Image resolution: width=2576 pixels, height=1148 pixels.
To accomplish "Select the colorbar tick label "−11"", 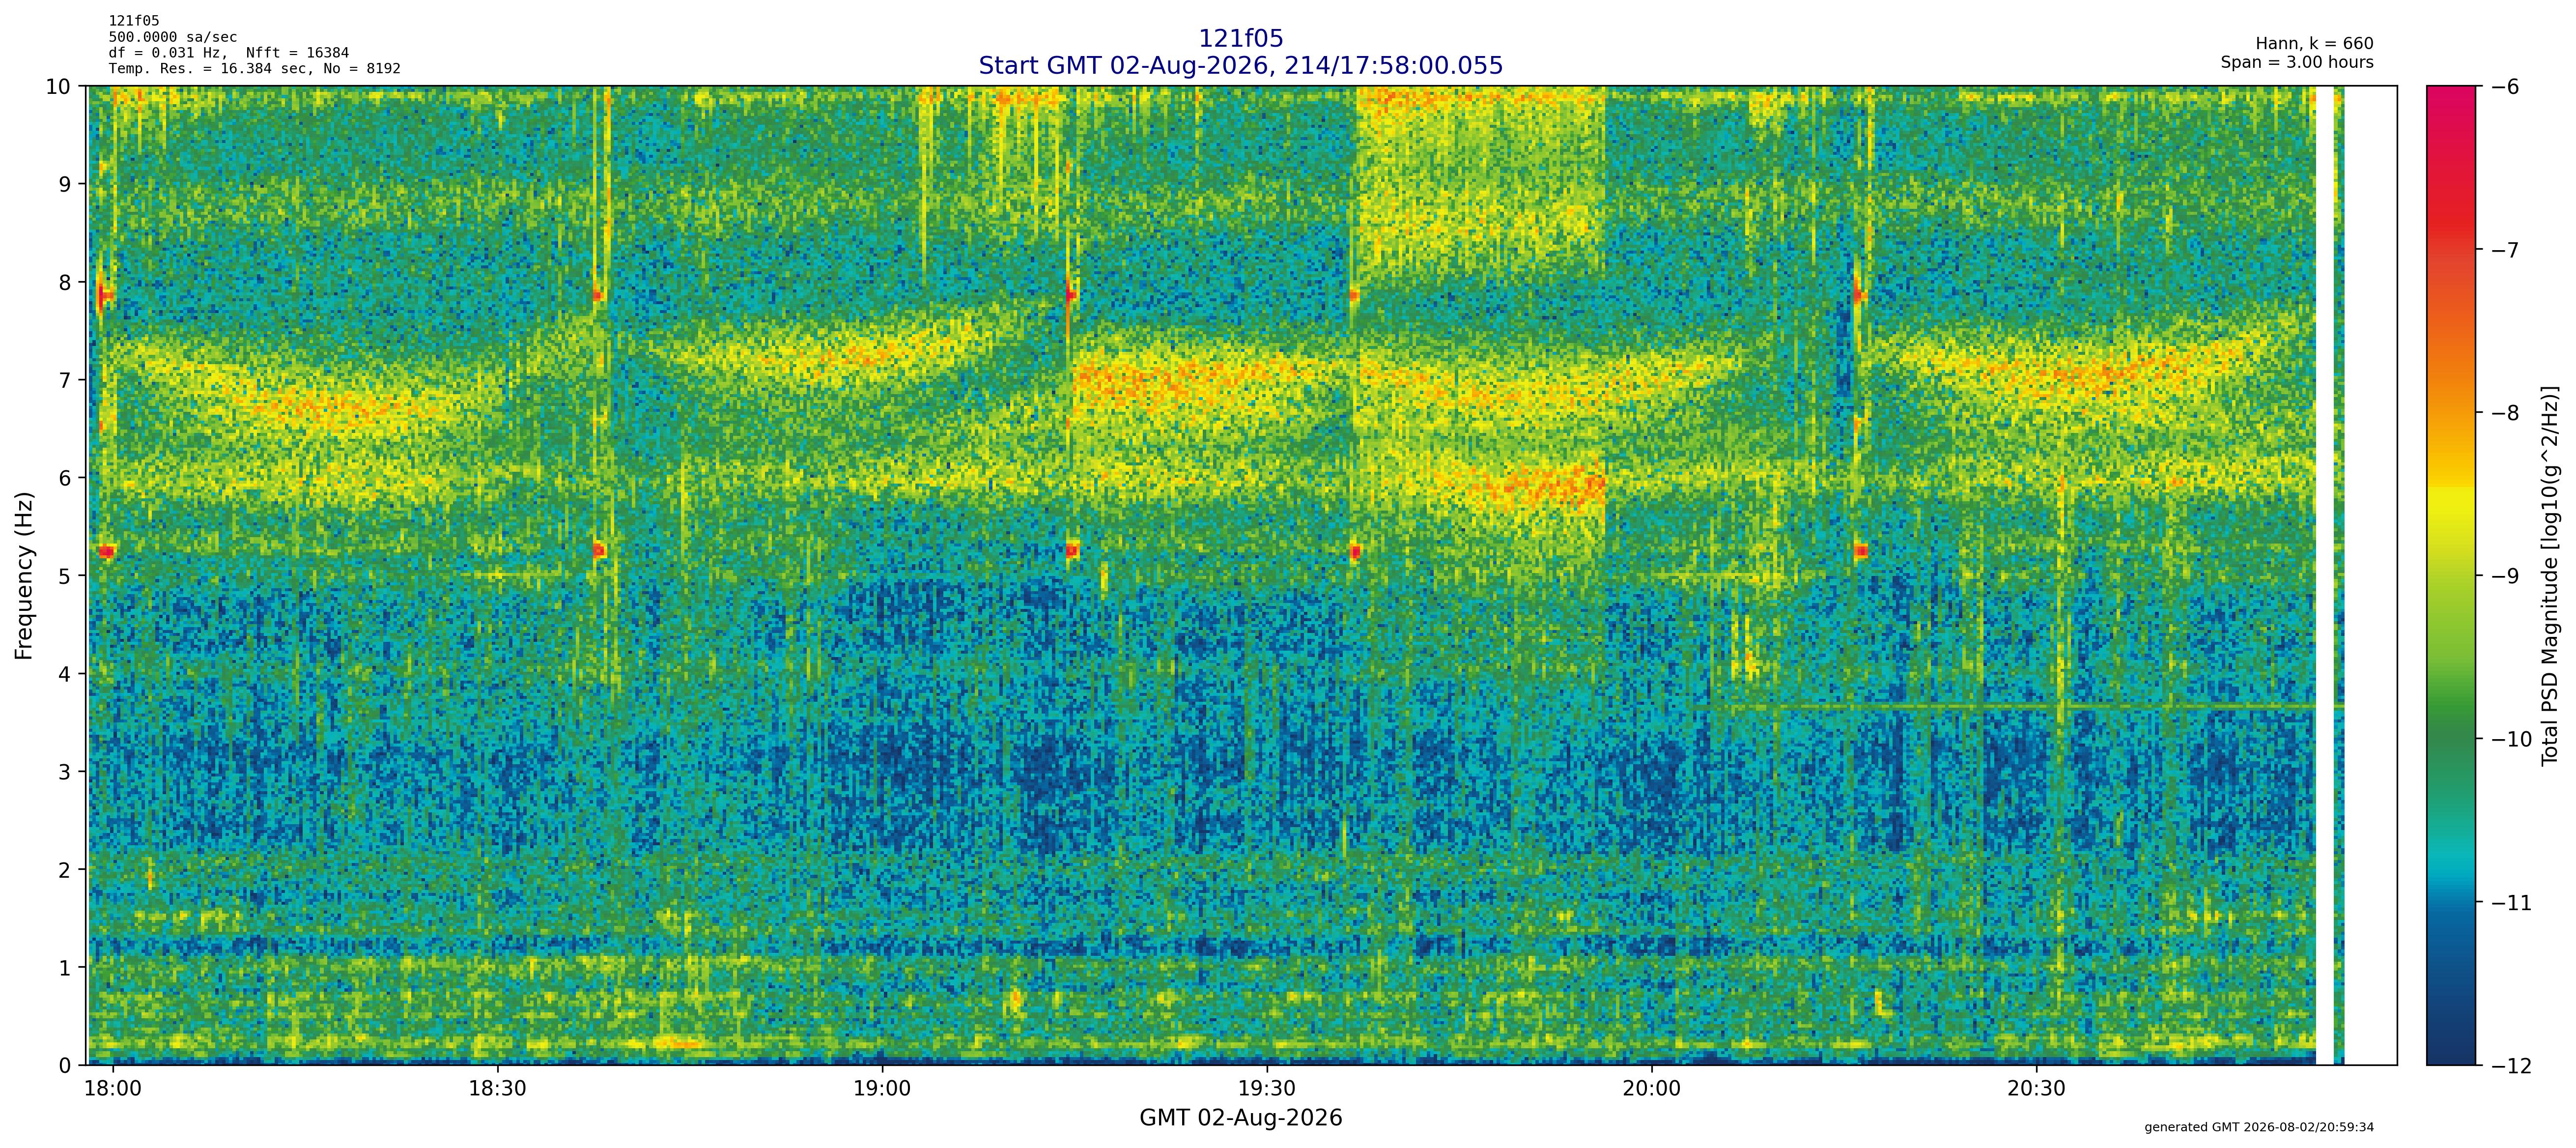I will point(2510,903).
